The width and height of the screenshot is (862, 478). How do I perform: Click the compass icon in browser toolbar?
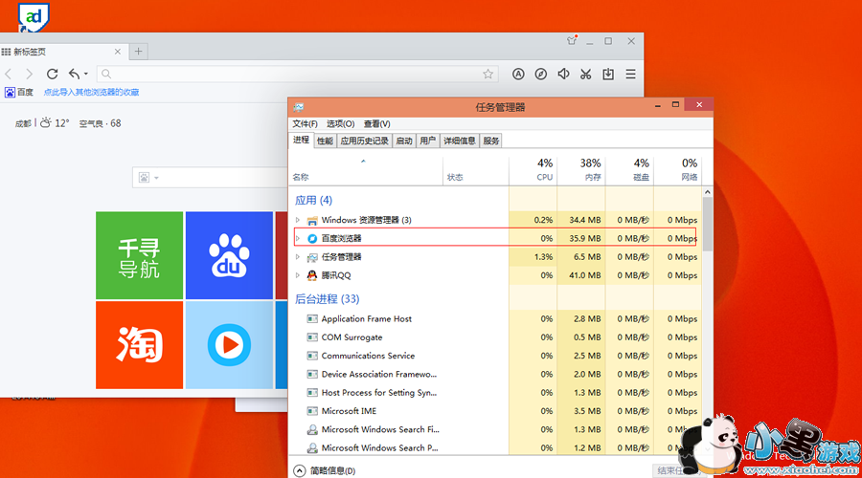pyautogui.click(x=541, y=74)
